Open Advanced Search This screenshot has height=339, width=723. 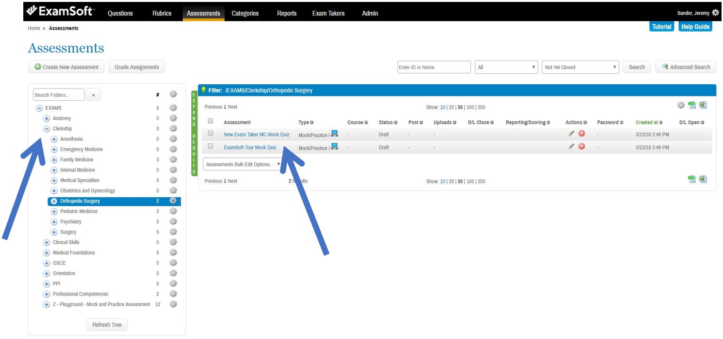[686, 67]
